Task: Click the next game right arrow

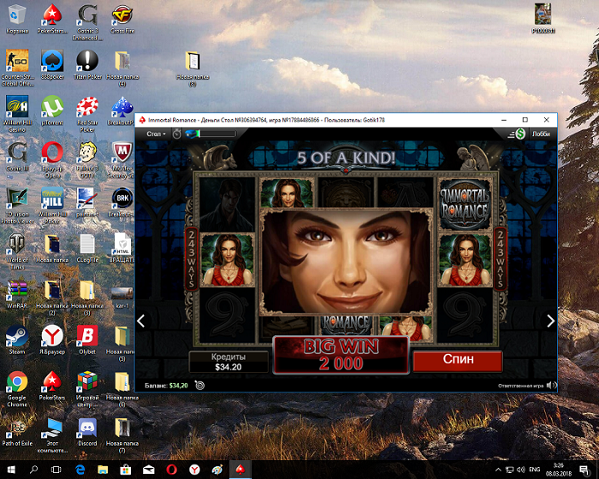Action: pyautogui.click(x=550, y=321)
